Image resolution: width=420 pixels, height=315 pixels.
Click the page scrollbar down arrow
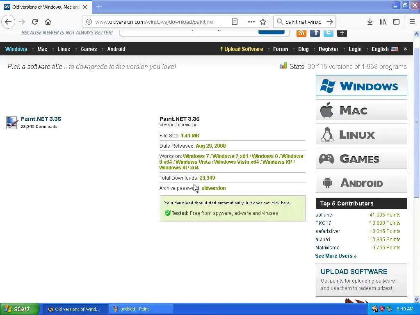point(417,299)
